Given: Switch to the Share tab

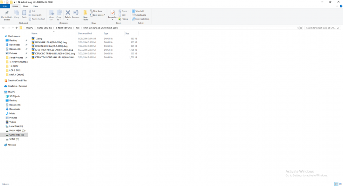Looking at the screenshot, I should pos(26,6).
